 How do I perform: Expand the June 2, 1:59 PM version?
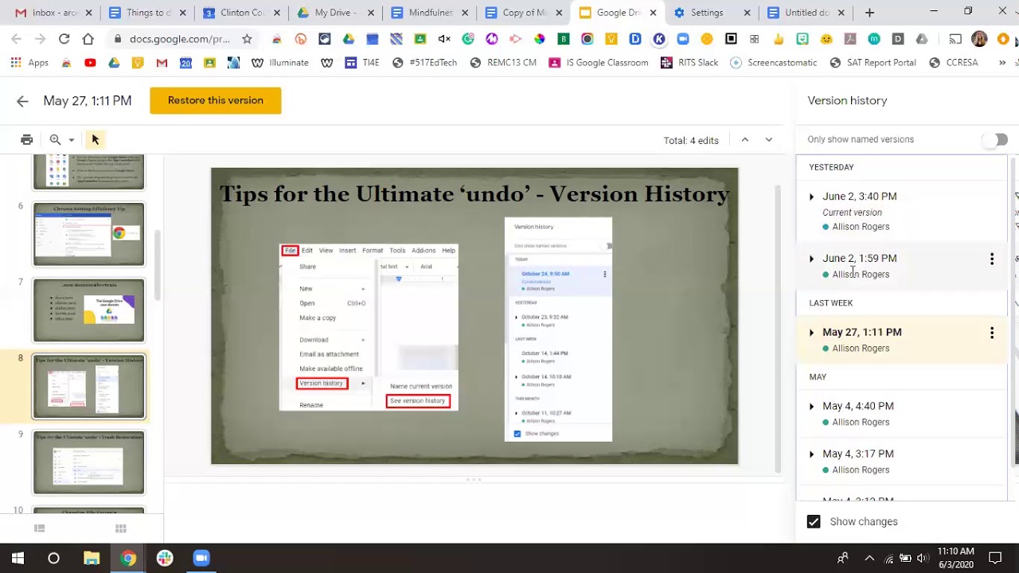pos(811,259)
